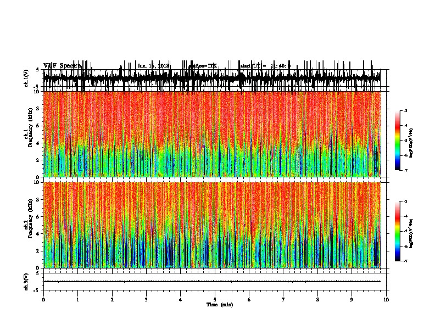The width and height of the screenshot is (435, 336).
Task: Click the 6 kHz tick of ch.2 spectrogram
Action: (x=38, y=217)
